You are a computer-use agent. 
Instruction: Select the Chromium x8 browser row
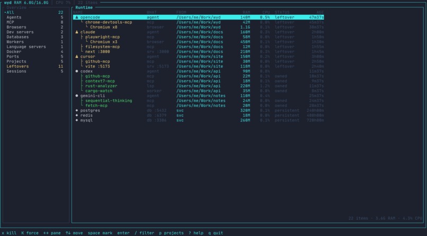pyautogui.click(x=199, y=27)
